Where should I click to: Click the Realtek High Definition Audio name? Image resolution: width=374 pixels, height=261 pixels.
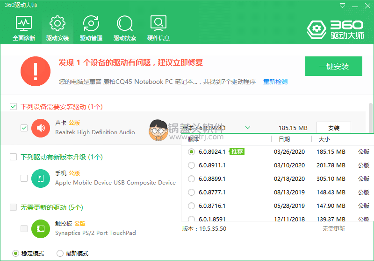pos(95,132)
